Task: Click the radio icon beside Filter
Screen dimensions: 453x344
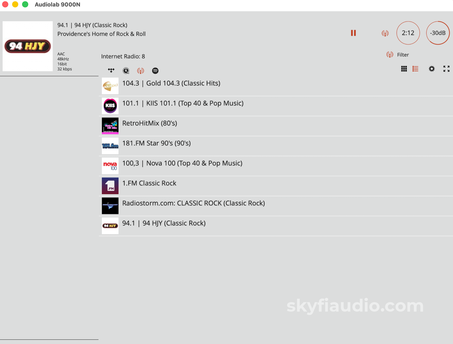Action: tap(390, 54)
